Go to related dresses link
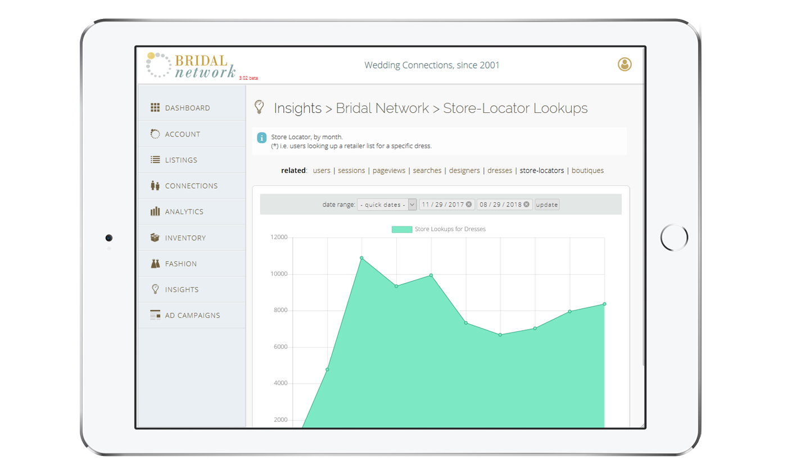787x470 pixels. (500, 171)
